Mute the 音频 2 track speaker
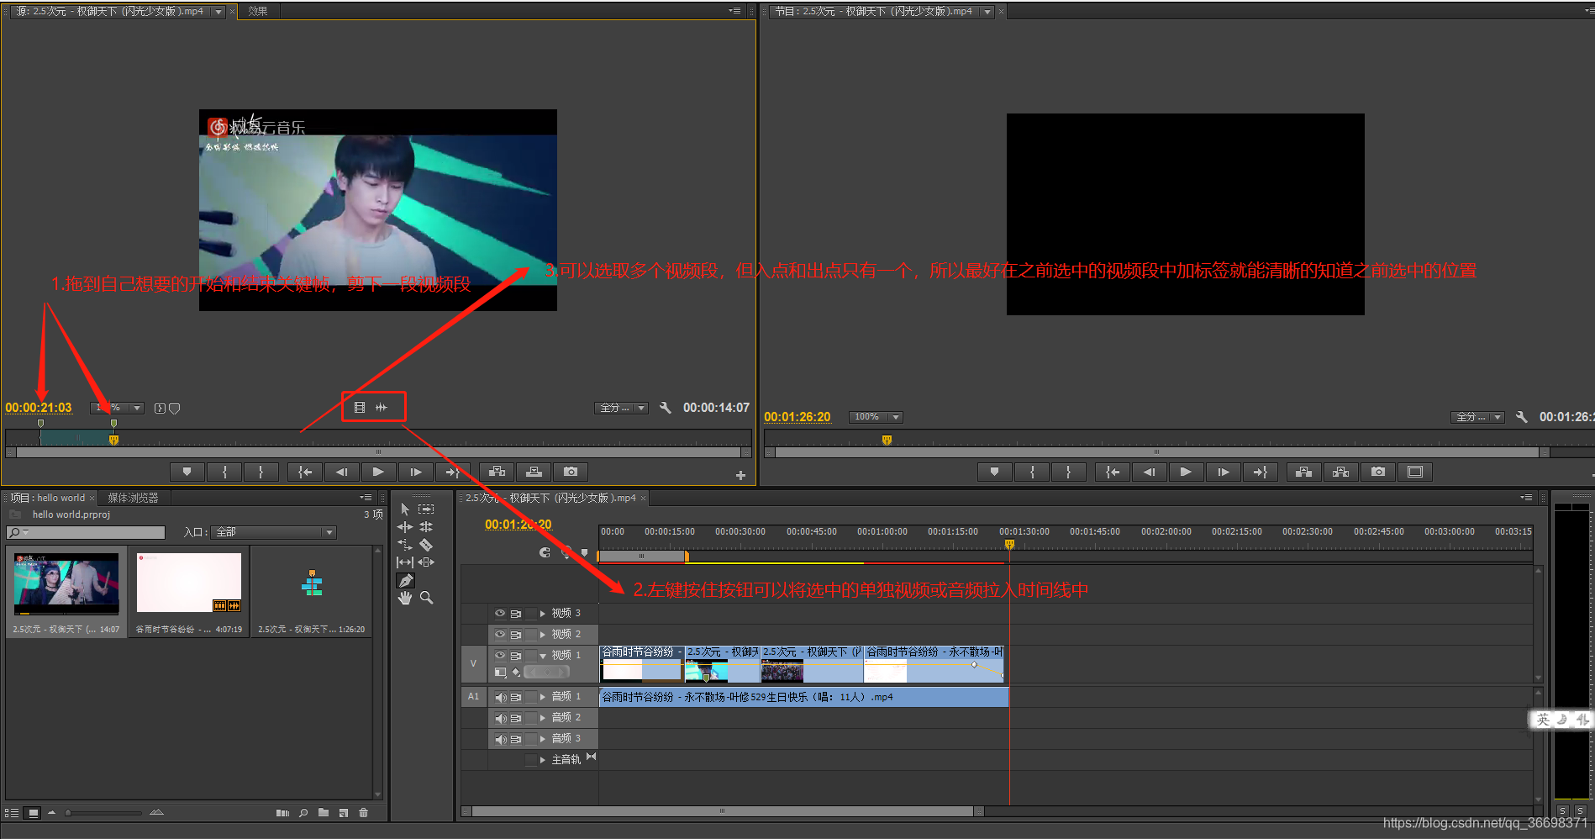This screenshot has height=839, width=1595. click(x=501, y=718)
